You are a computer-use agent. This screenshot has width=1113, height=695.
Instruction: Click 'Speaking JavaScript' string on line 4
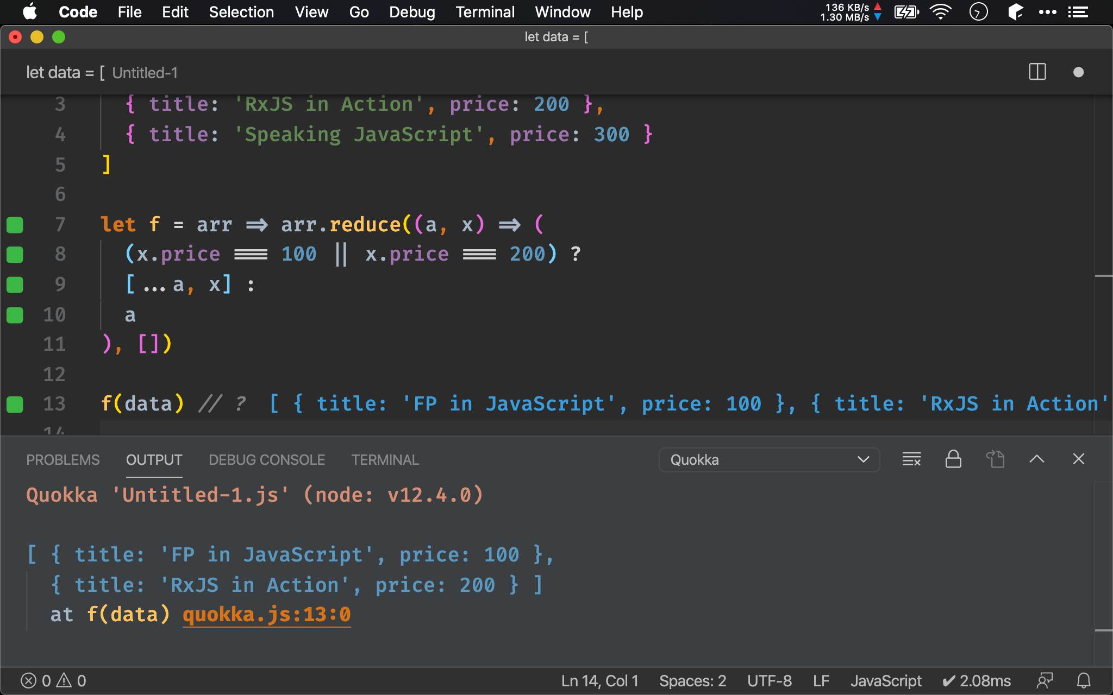click(x=359, y=135)
